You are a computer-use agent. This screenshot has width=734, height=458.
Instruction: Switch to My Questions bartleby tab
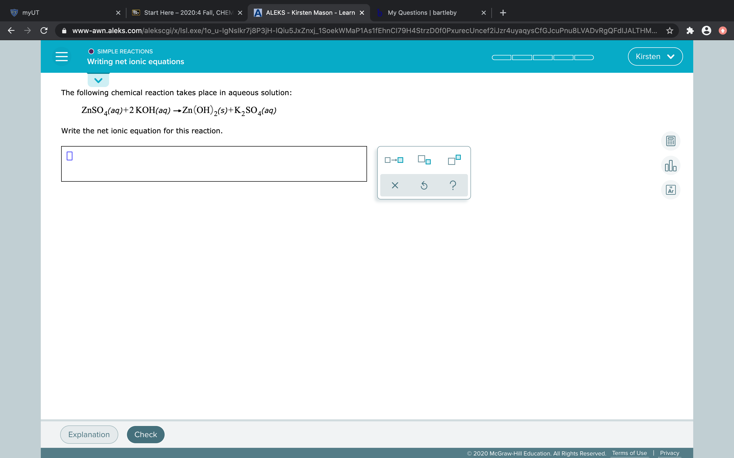coord(431,13)
